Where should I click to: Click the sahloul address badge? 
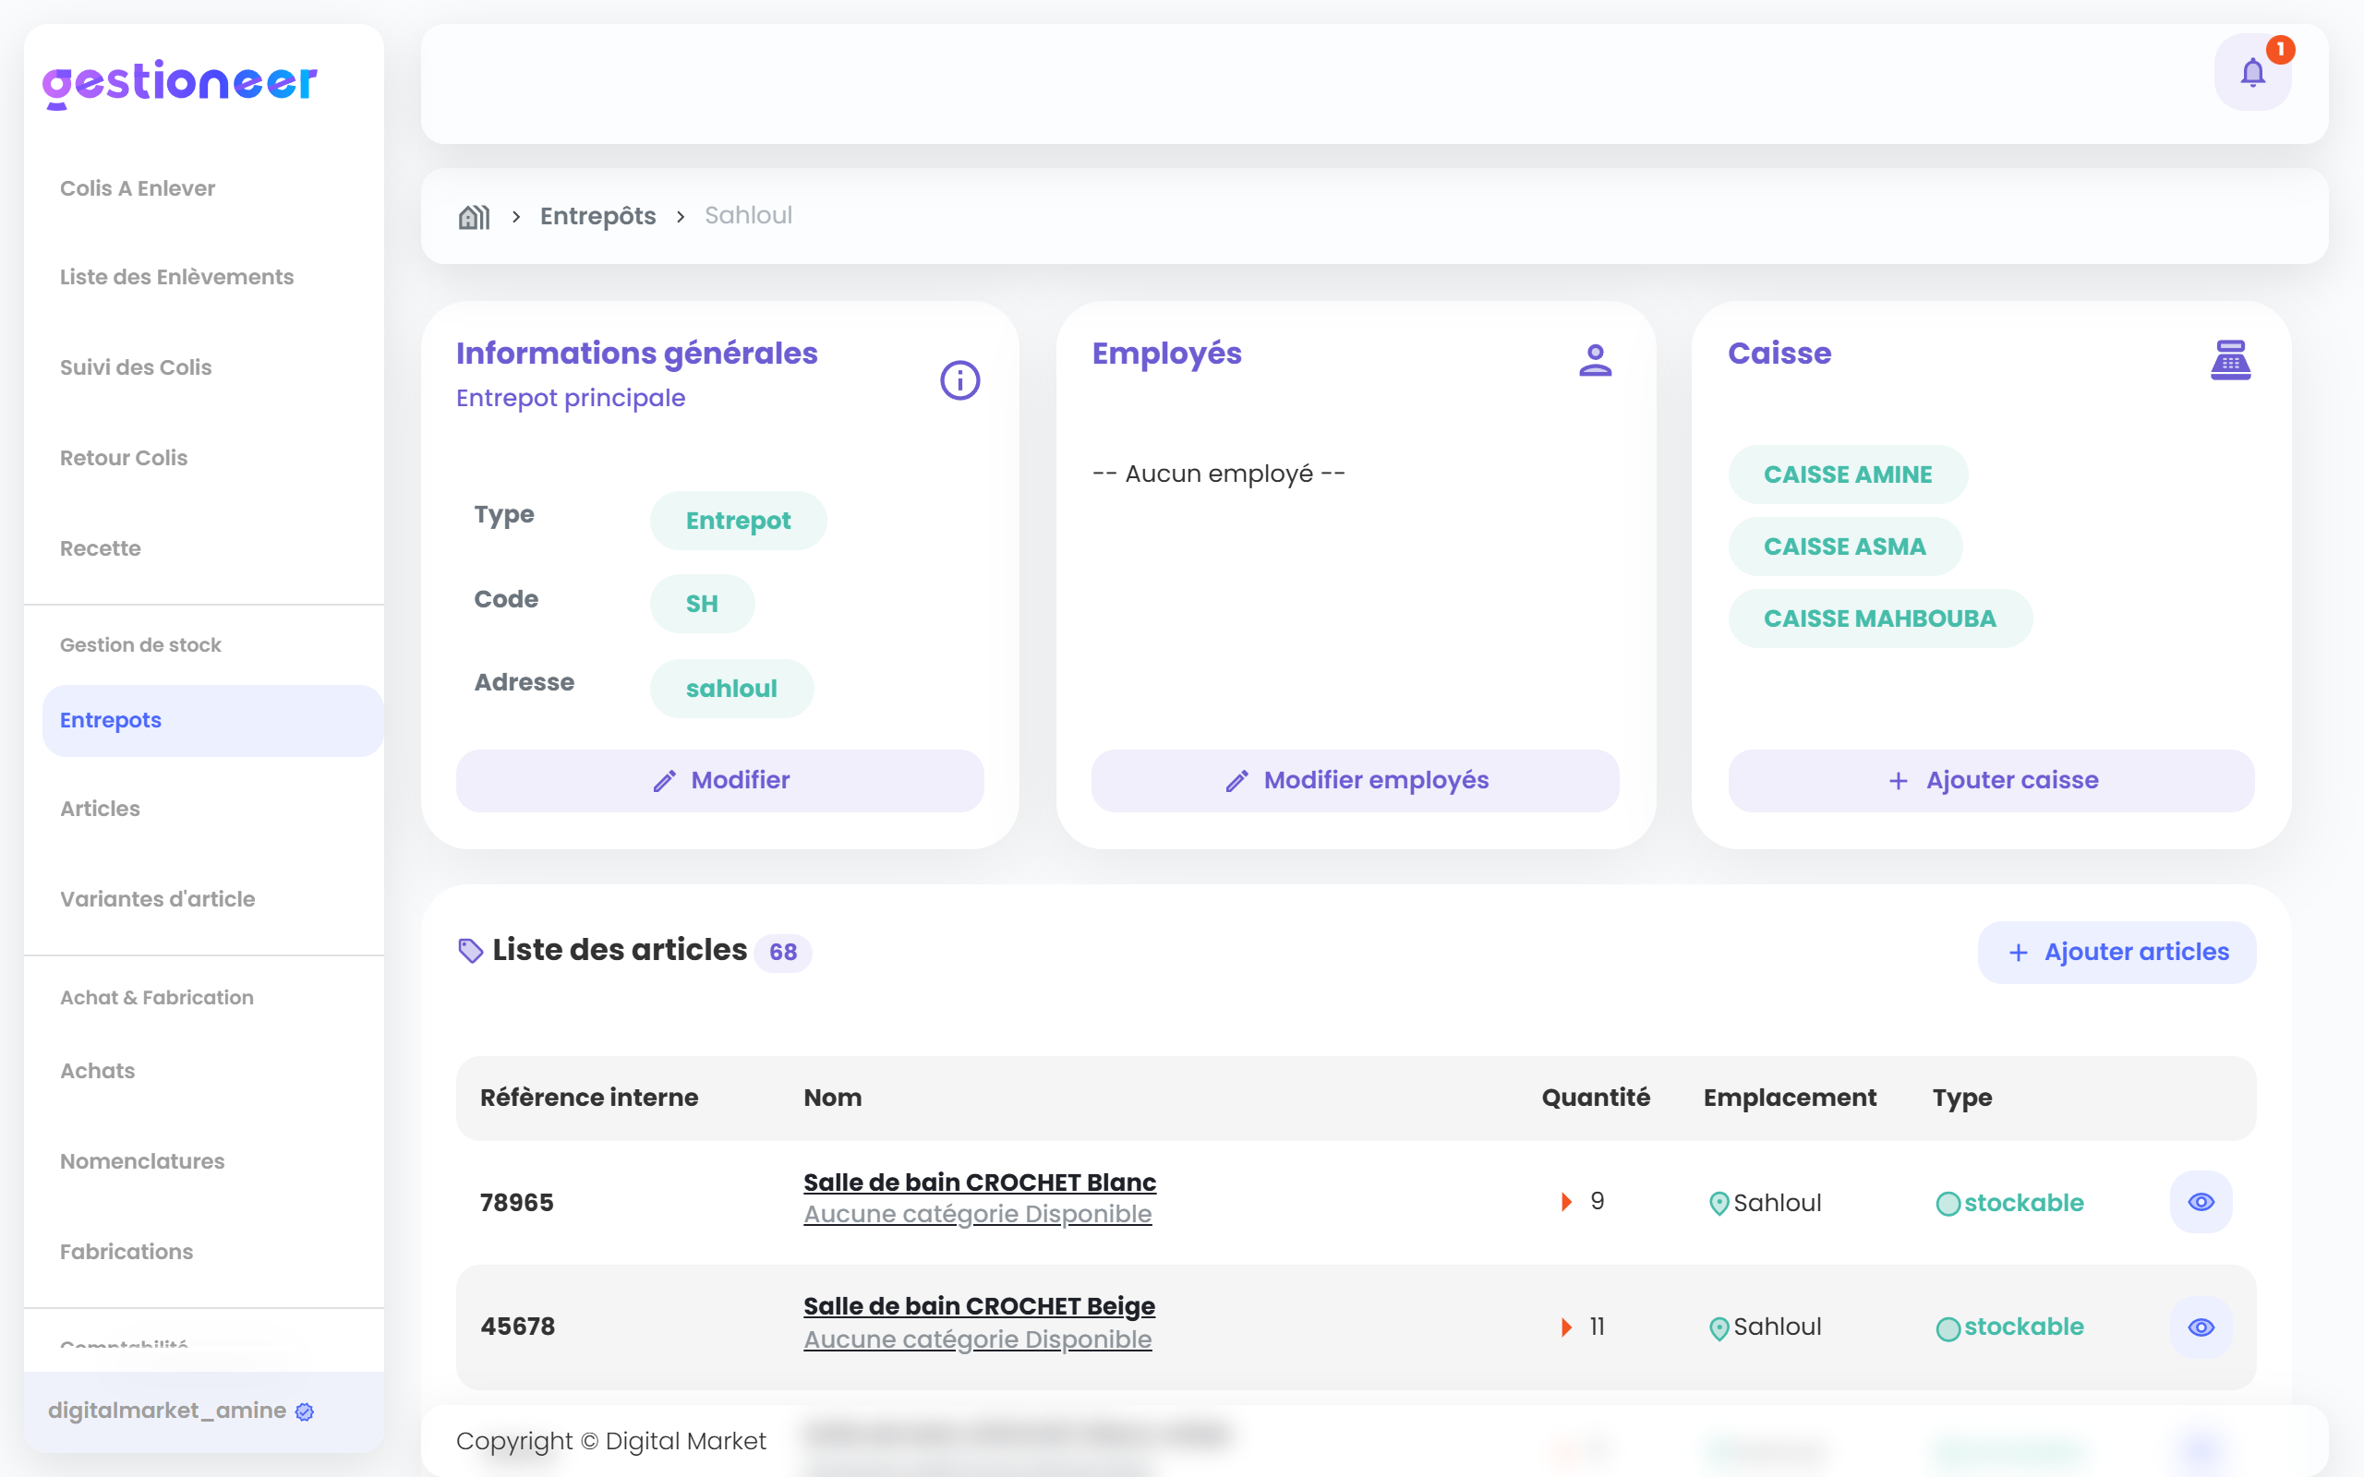point(730,689)
